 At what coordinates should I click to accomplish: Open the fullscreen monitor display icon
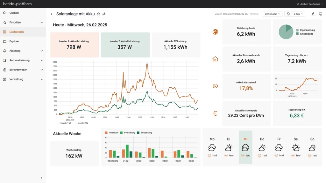pos(320,14)
